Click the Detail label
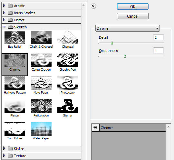 point(103,37)
